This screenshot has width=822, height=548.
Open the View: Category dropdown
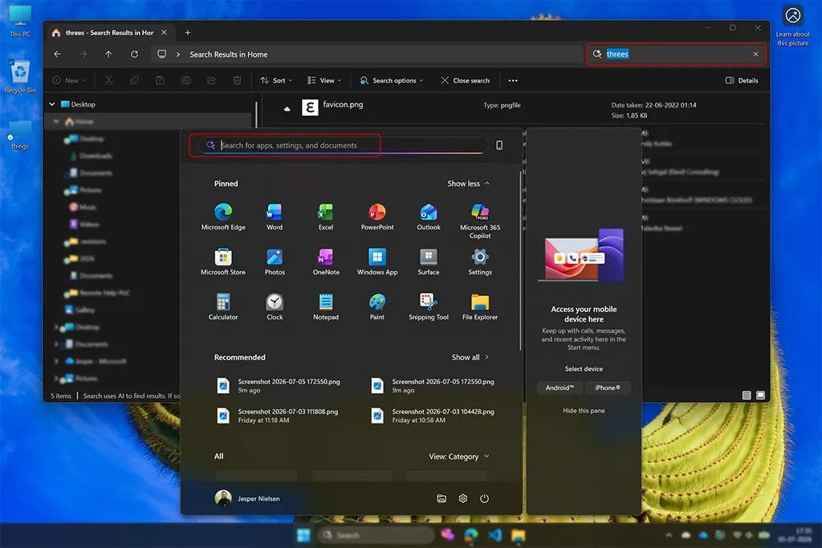(x=458, y=457)
